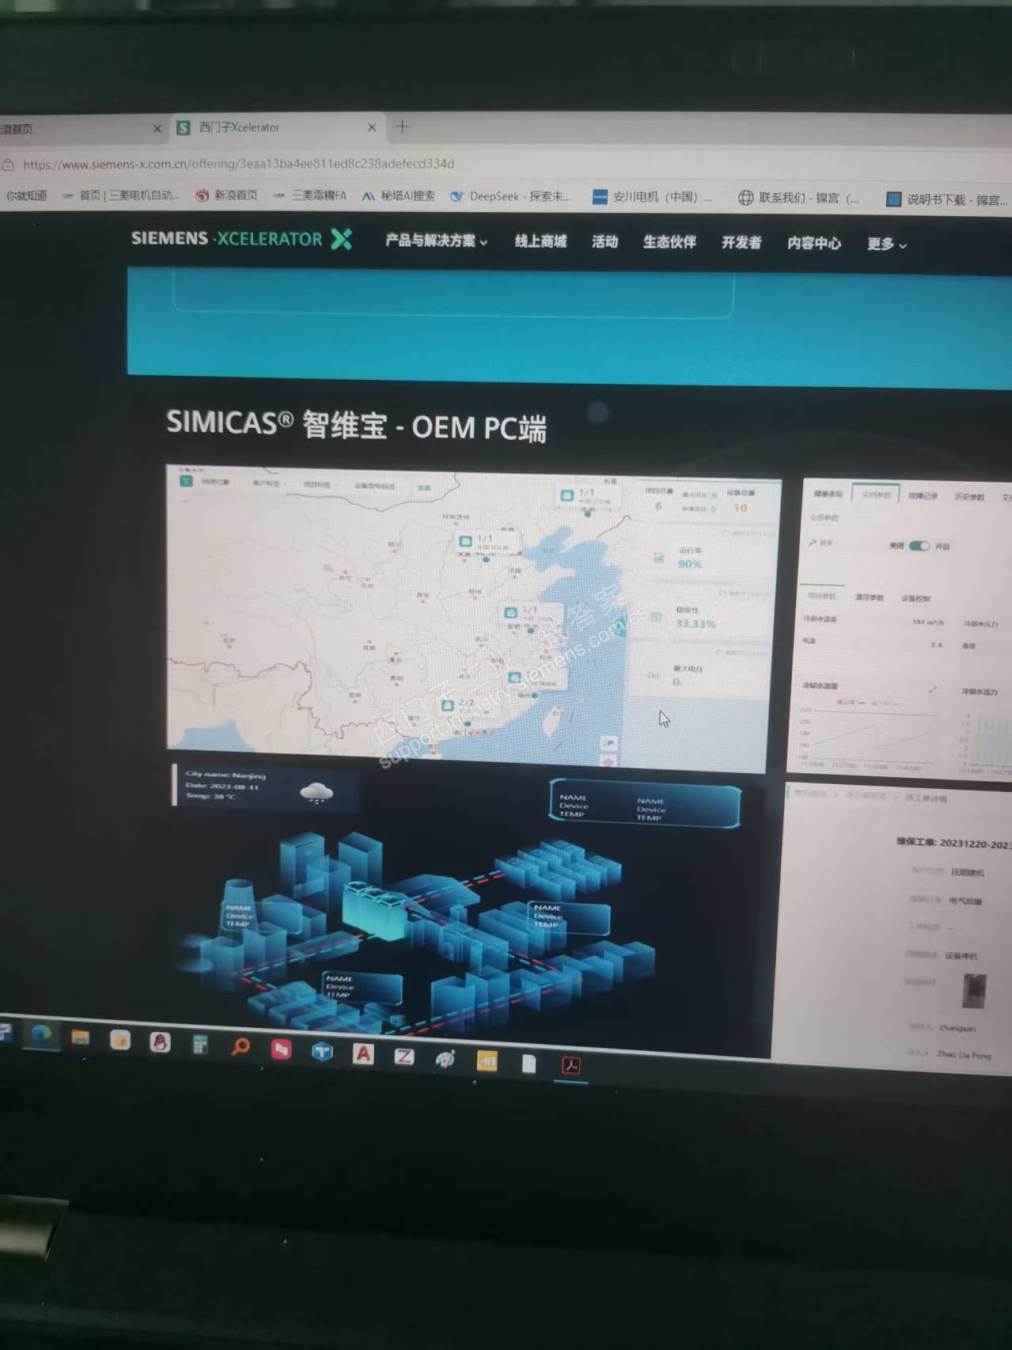Expand the 更多 dropdown in navigation bar
Image resolution: width=1012 pixels, height=1350 pixels.
point(886,245)
